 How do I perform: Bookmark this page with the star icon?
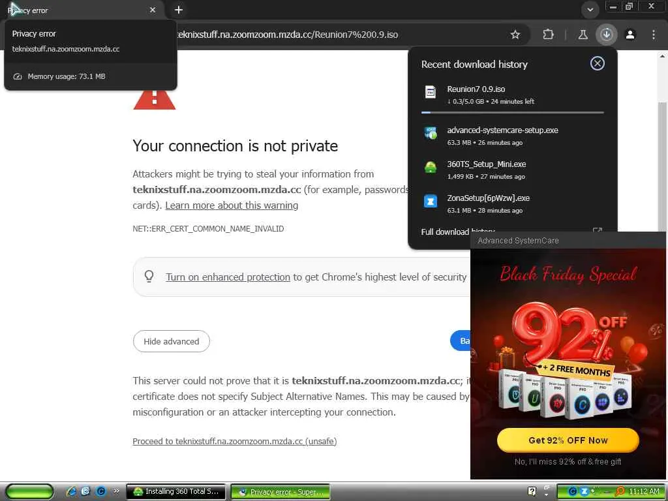click(515, 35)
